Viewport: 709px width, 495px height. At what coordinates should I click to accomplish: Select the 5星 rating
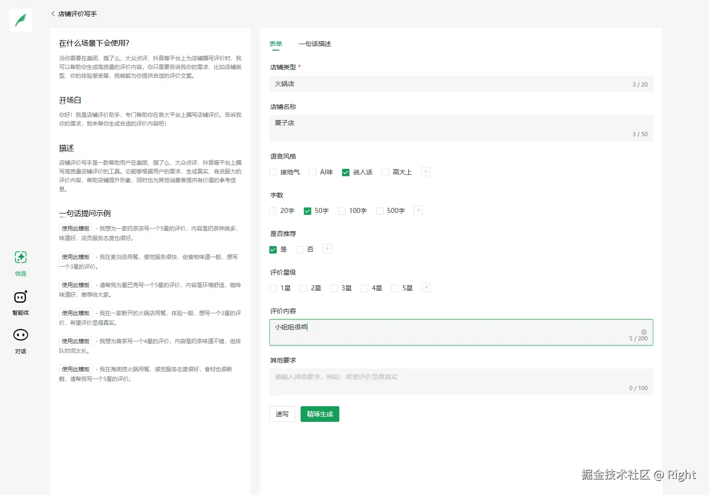click(x=395, y=288)
